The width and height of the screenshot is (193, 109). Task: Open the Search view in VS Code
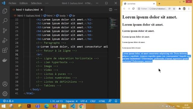click(5, 21)
